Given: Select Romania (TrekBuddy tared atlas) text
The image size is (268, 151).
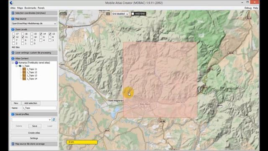Looking at the screenshot, I should [x=34, y=63].
